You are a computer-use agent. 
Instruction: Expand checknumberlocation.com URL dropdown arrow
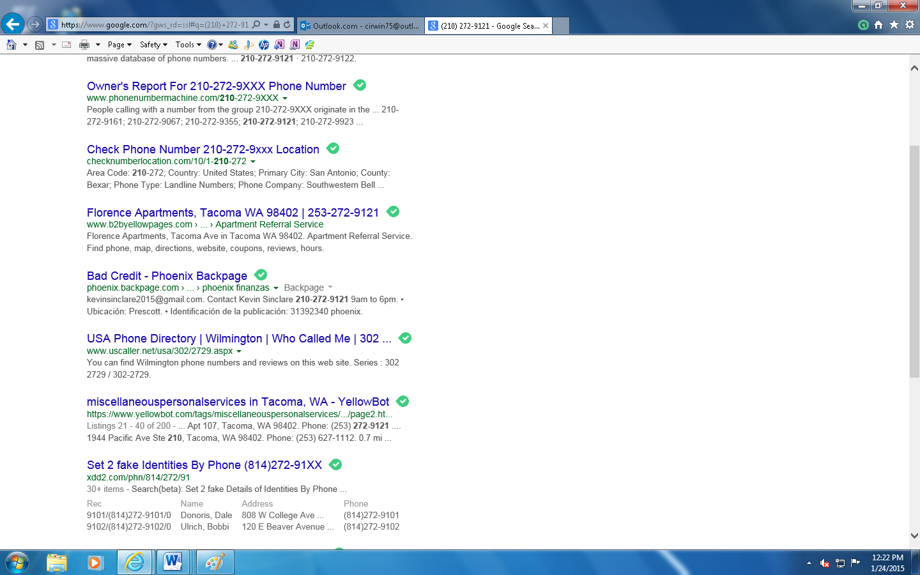(x=253, y=162)
